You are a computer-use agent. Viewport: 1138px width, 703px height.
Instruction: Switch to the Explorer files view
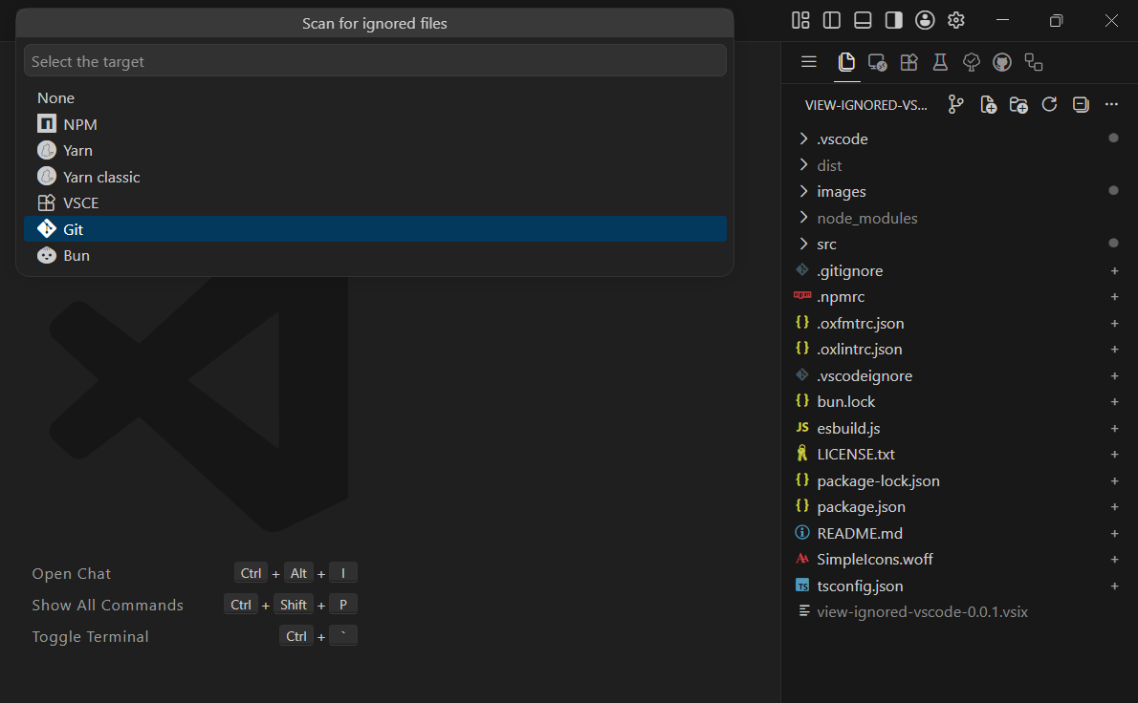pyautogui.click(x=846, y=62)
